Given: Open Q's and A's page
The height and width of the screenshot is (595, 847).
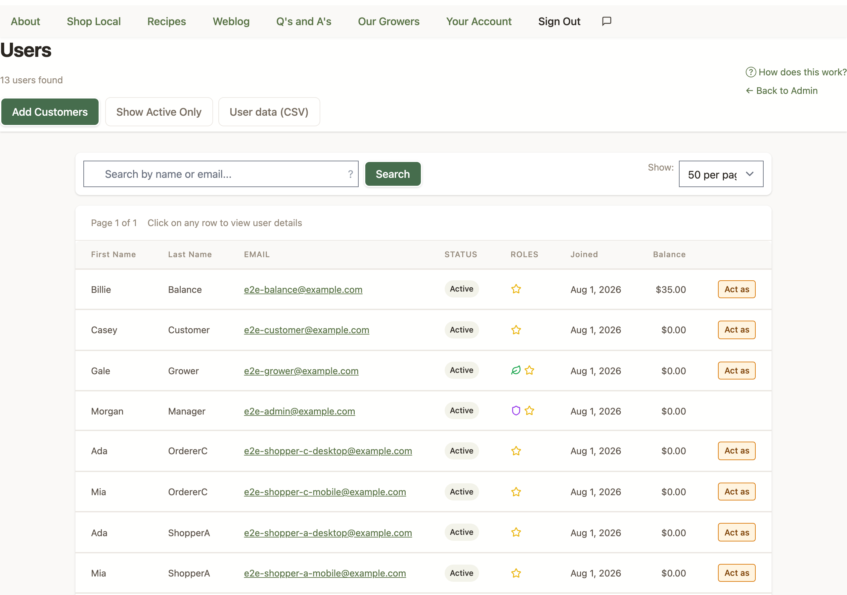Looking at the screenshot, I should (304, 21).
